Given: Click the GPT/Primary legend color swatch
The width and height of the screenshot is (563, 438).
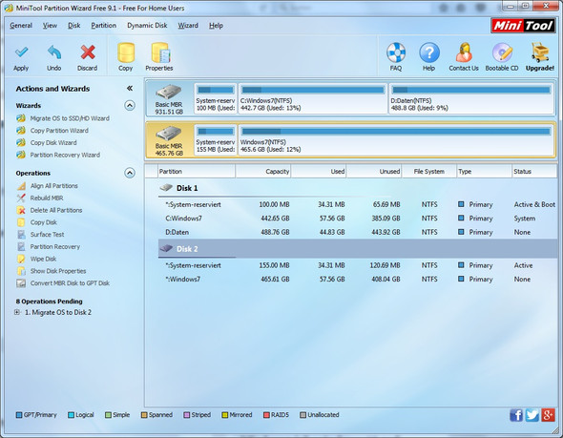Looking at the screenshot, I should point(19,415).
